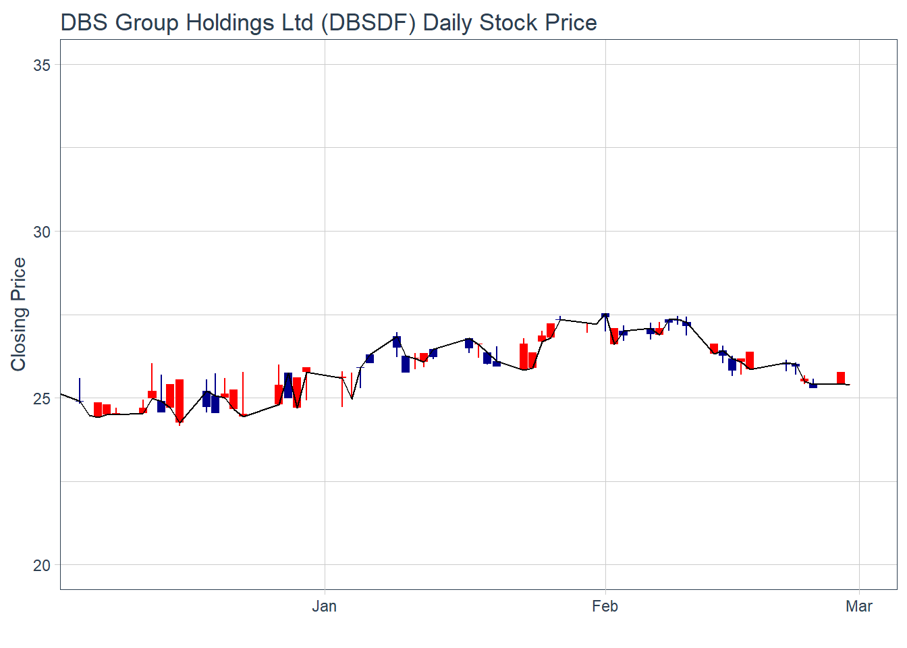
Task: Select the leftmost blue wick on the chart
Action: (80, 389)
